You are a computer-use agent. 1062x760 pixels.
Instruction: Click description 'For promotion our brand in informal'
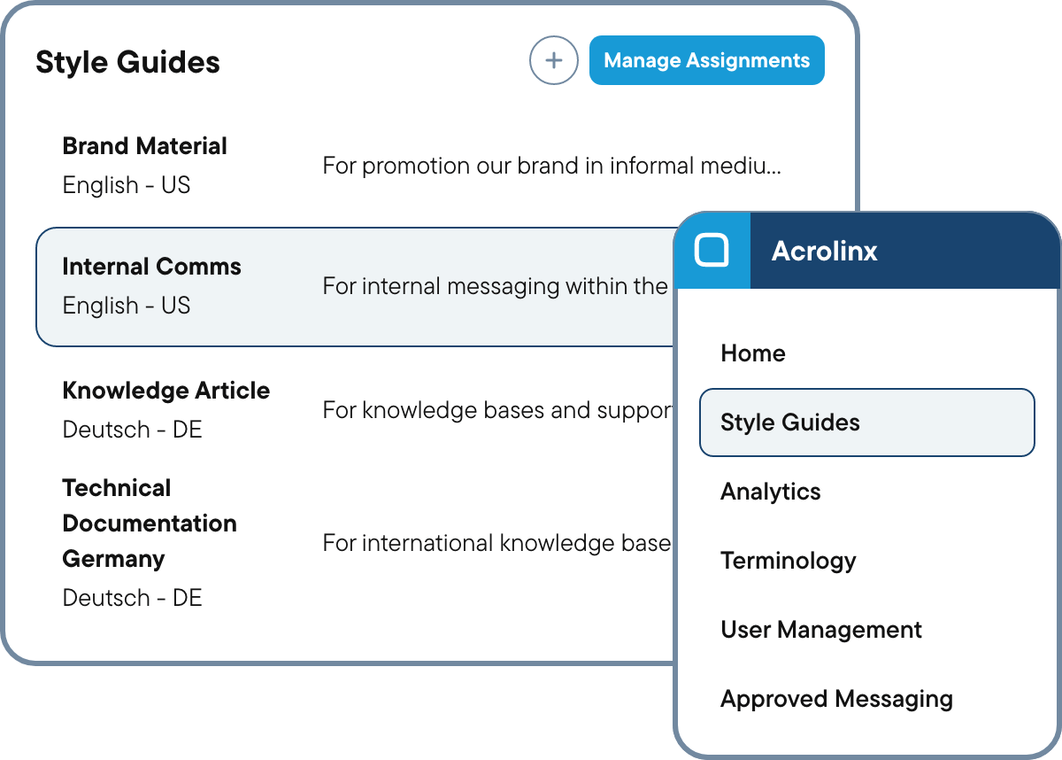pyautogui.click(x=551, y=166)
